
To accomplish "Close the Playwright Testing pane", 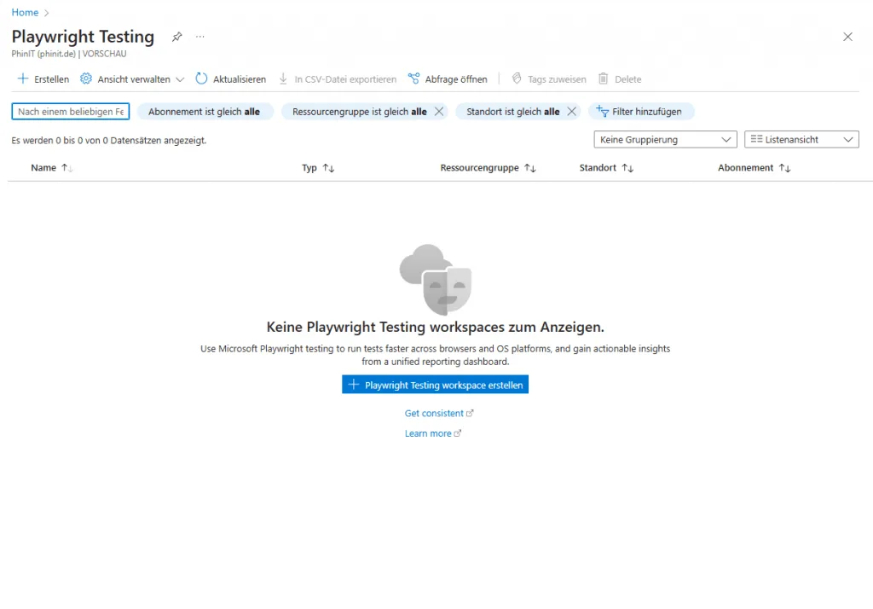I will [847, 37].
